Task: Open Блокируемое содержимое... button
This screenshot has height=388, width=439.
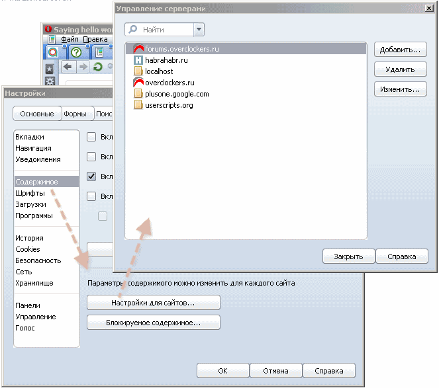Action: pos(154,323)
